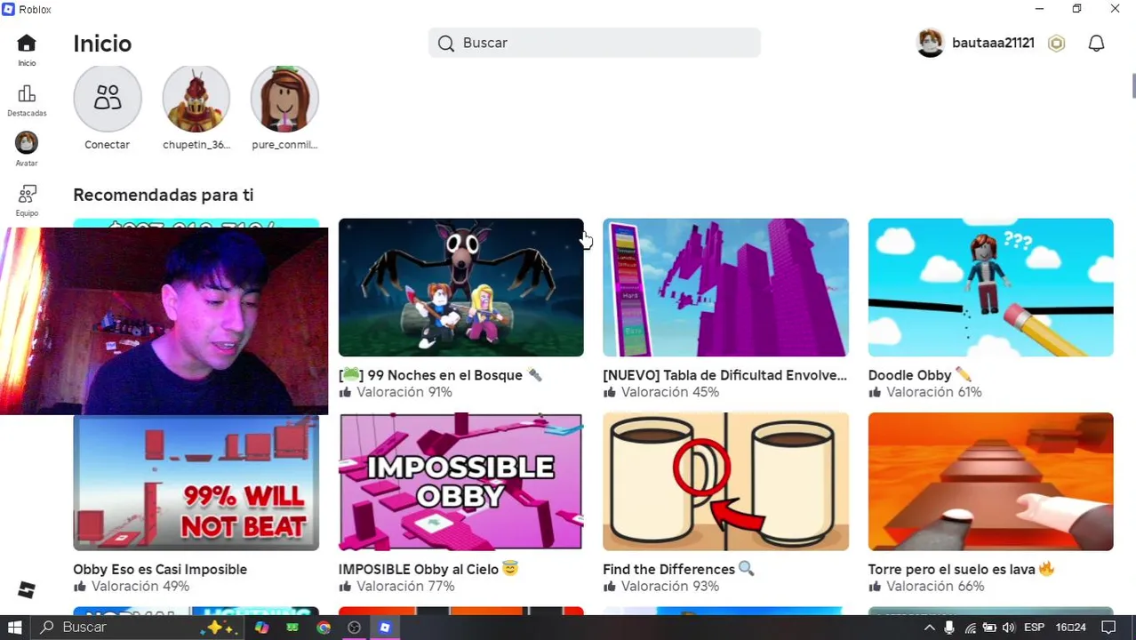
Task: Open friend pure_conmil avatar
Action: coord(284,98)
